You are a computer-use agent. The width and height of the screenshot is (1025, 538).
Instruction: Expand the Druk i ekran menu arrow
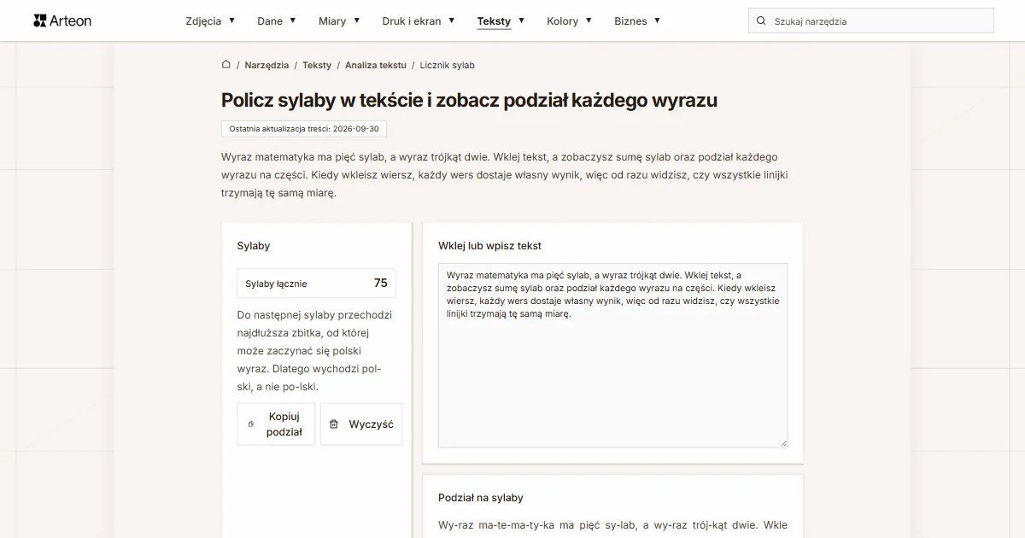(452, 20)
